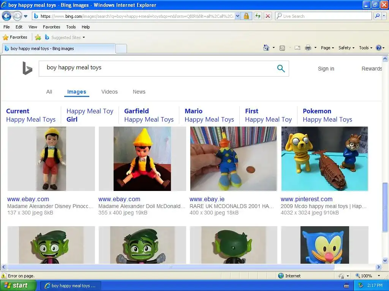Switch to the Videos results tab
Viewport: 389px width, 291px height.
point(109,92)
